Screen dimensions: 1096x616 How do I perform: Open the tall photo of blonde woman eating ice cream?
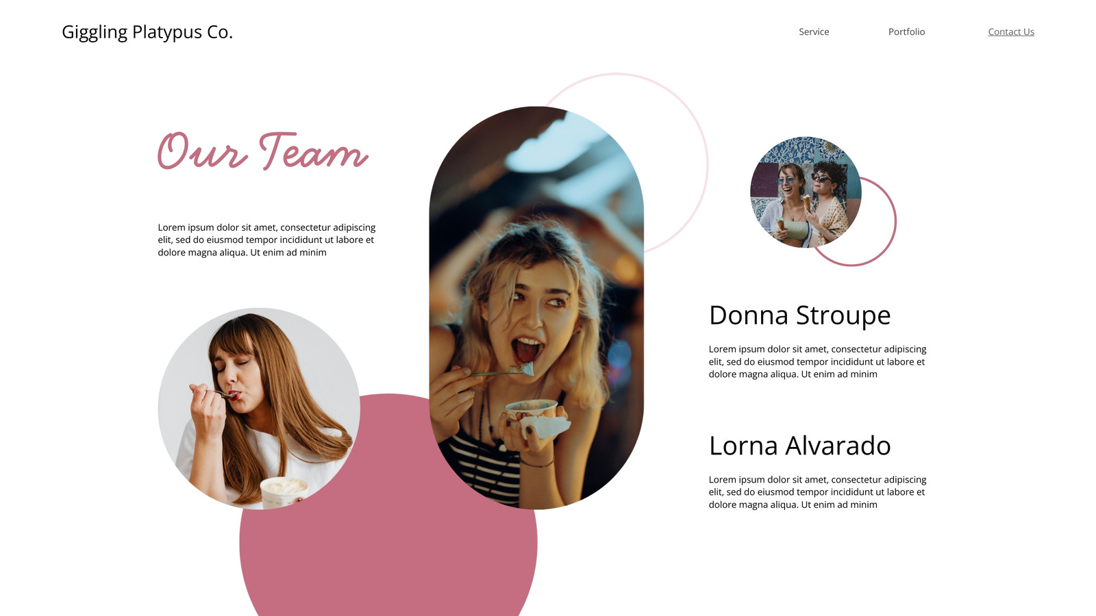coord(536,307)
